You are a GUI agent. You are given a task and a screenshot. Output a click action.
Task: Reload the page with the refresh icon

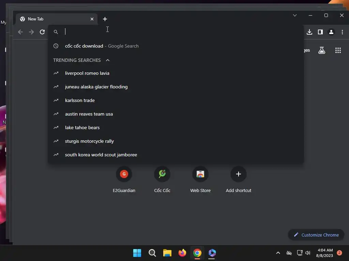tap(42, 32)
